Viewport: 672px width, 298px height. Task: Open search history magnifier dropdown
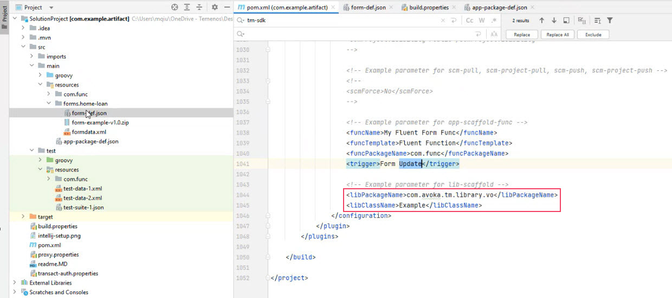pos(241,21)
